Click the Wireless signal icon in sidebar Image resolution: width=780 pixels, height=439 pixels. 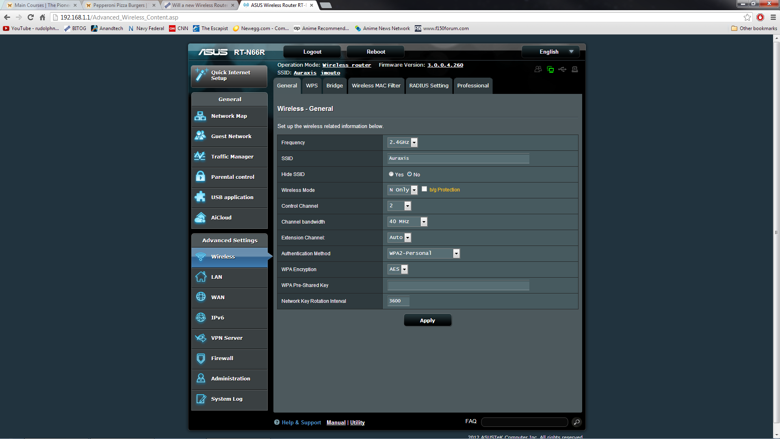click(x=200, y=257)
